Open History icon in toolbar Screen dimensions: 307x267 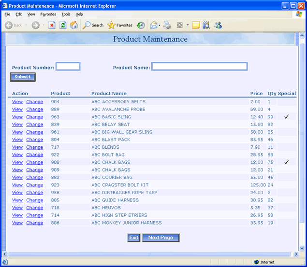141,25
